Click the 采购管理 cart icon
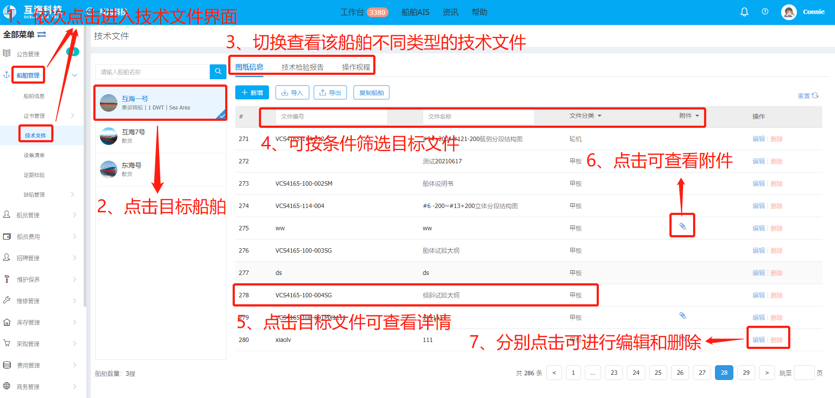Screen dimensions: 835x398 (7, 343)
